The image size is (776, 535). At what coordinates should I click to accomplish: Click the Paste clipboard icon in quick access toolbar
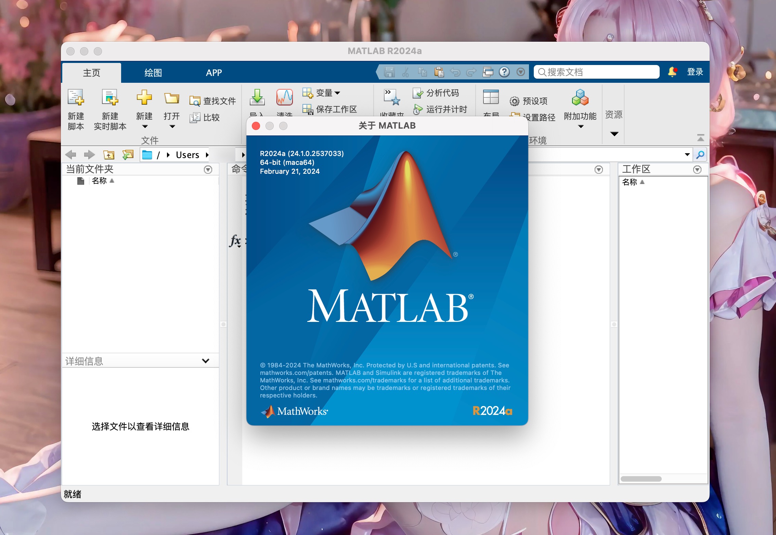(439, 72)
